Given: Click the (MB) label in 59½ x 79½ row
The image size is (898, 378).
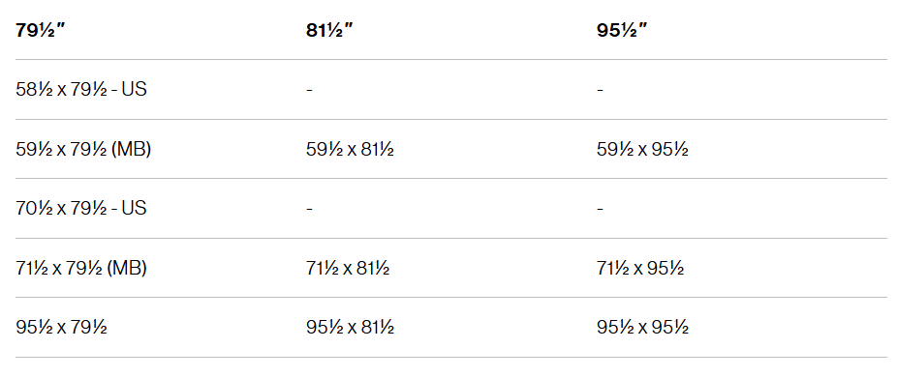Looking at the screenshot, I should click(131, 150).
